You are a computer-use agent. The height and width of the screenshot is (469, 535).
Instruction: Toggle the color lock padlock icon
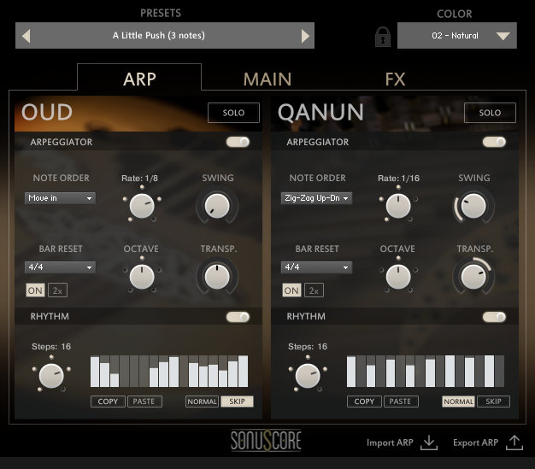point(383,37)
